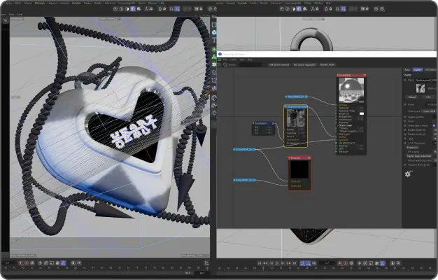The image size is (438, 280).
Task: Click record keyframe icon in right window timeline
Action: (340, 263)
